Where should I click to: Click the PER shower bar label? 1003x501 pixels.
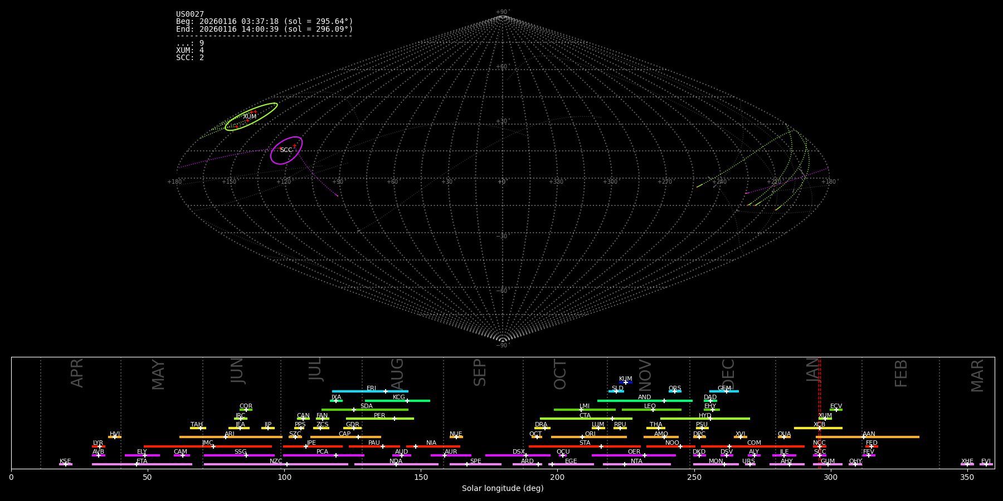(379, 416)
